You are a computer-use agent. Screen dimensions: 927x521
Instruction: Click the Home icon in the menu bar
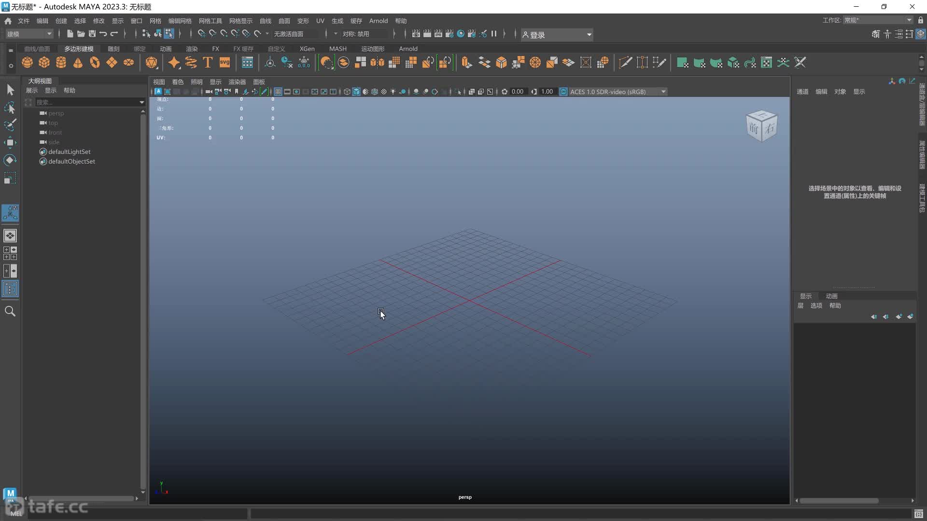pos(8,21)
